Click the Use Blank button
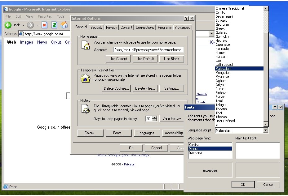The image size is (288, 196). tap(171, 59)
